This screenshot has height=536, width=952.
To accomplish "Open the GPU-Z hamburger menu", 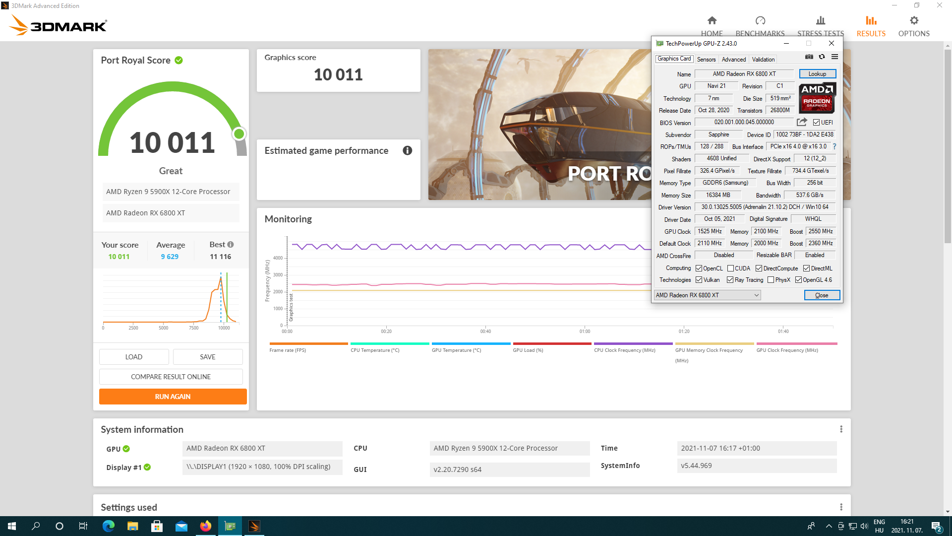I will 834,57.
